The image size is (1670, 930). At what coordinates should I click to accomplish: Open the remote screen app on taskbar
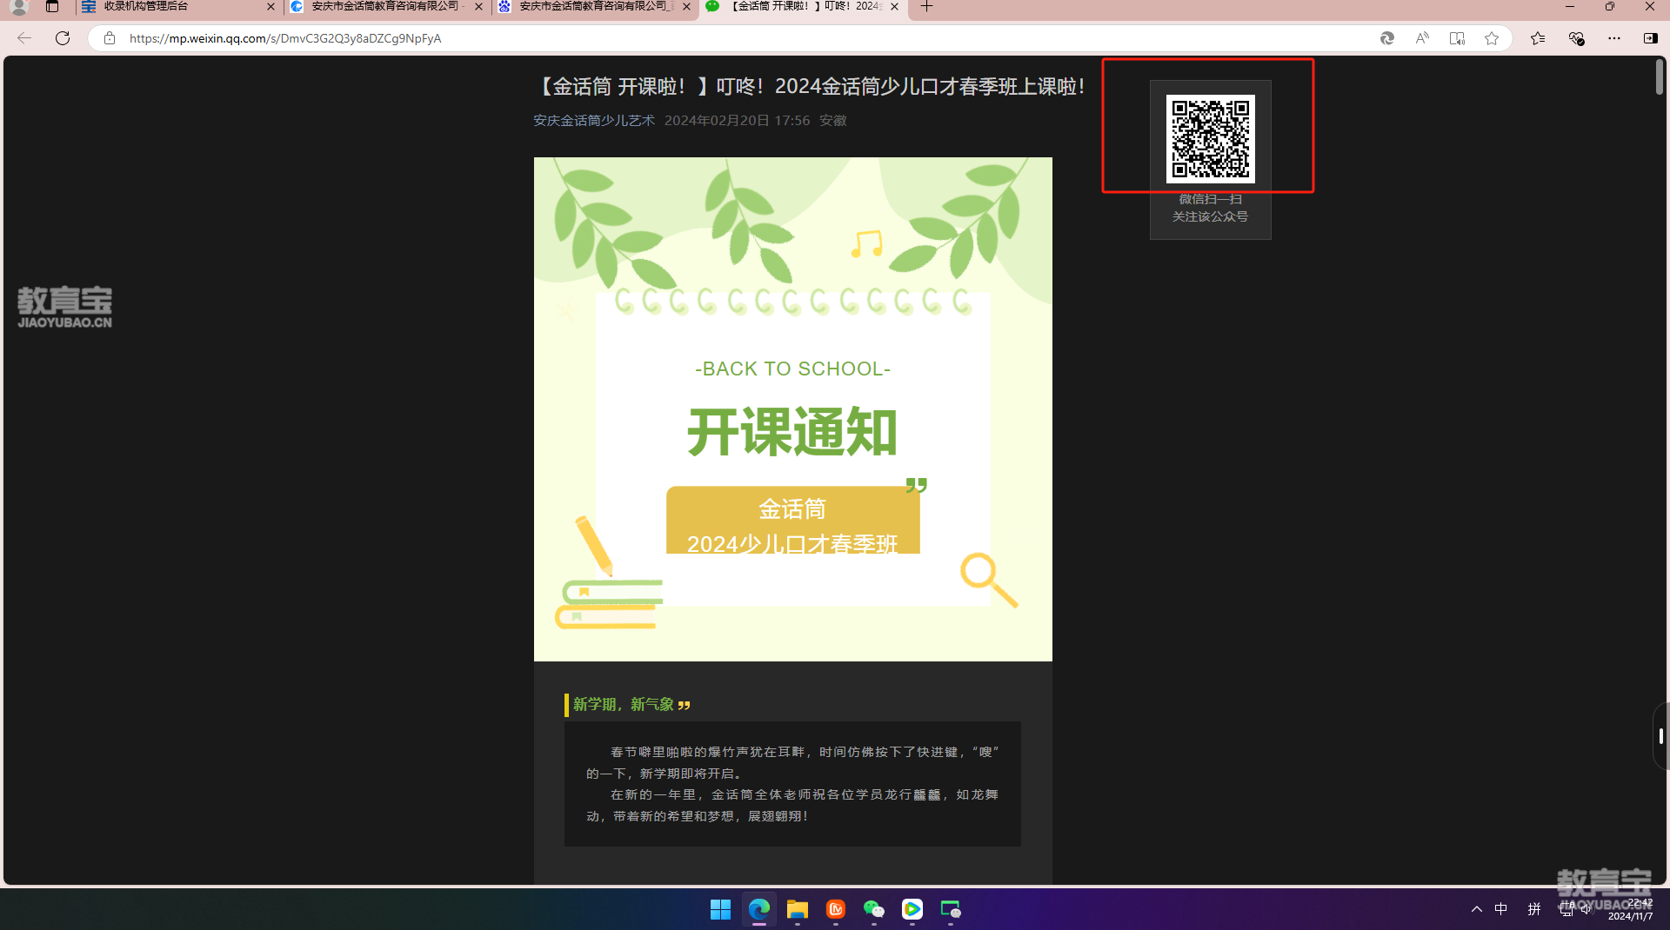pos(951,909)
